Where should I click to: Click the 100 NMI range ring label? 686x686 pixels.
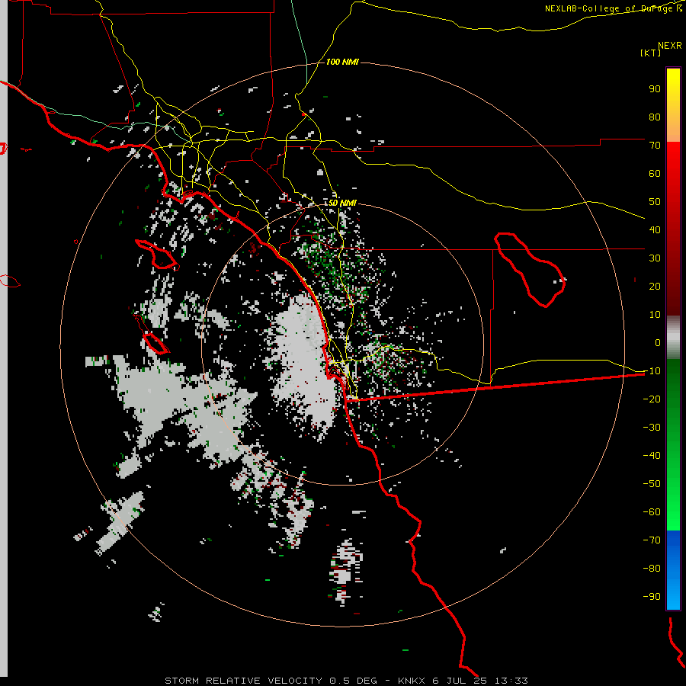[342, 63]
